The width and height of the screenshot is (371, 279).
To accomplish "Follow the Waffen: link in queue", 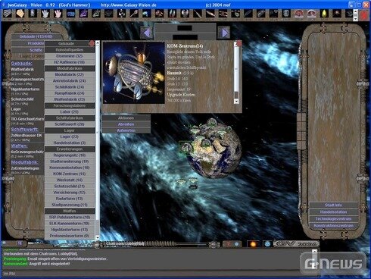I will pos(19,146).
